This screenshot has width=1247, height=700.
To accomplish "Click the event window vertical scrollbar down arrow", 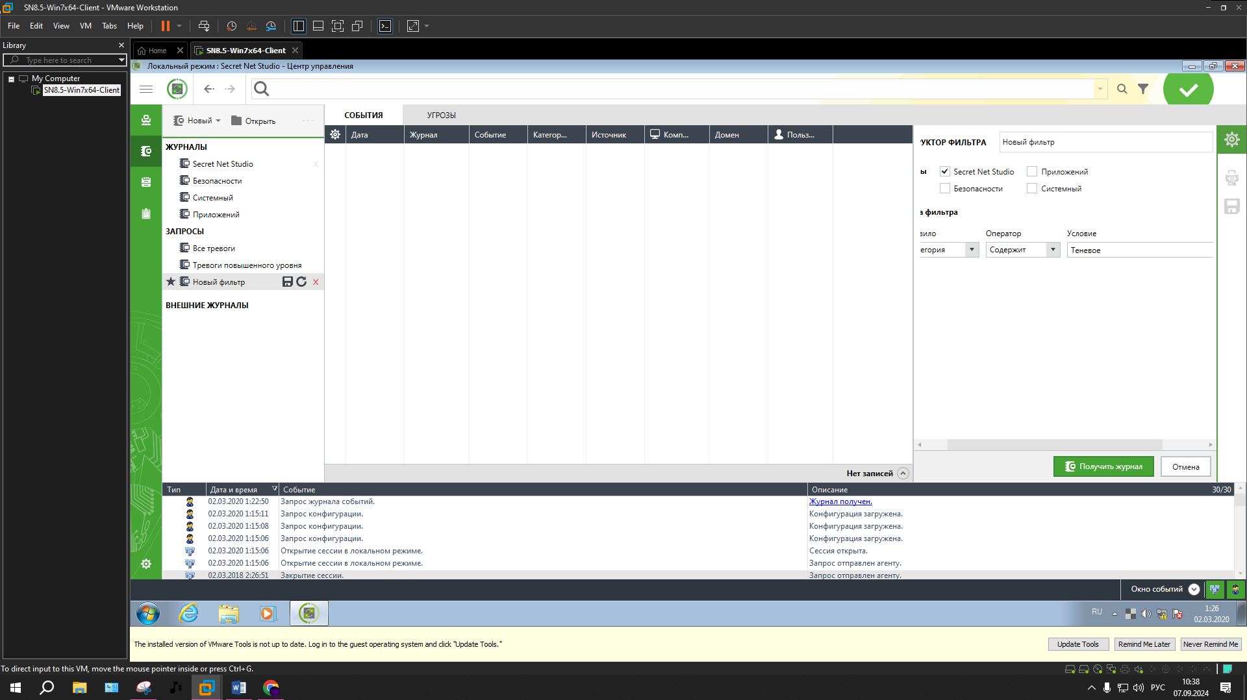I will (x=1241, y=573).
